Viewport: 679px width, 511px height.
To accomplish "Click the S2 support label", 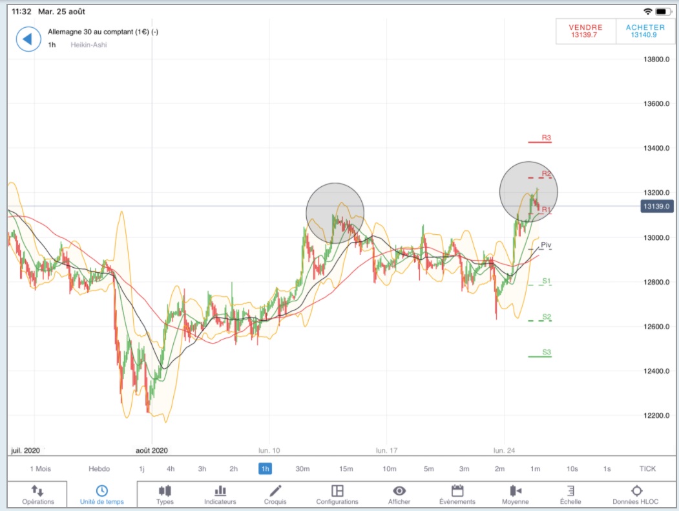I will 547,316.
